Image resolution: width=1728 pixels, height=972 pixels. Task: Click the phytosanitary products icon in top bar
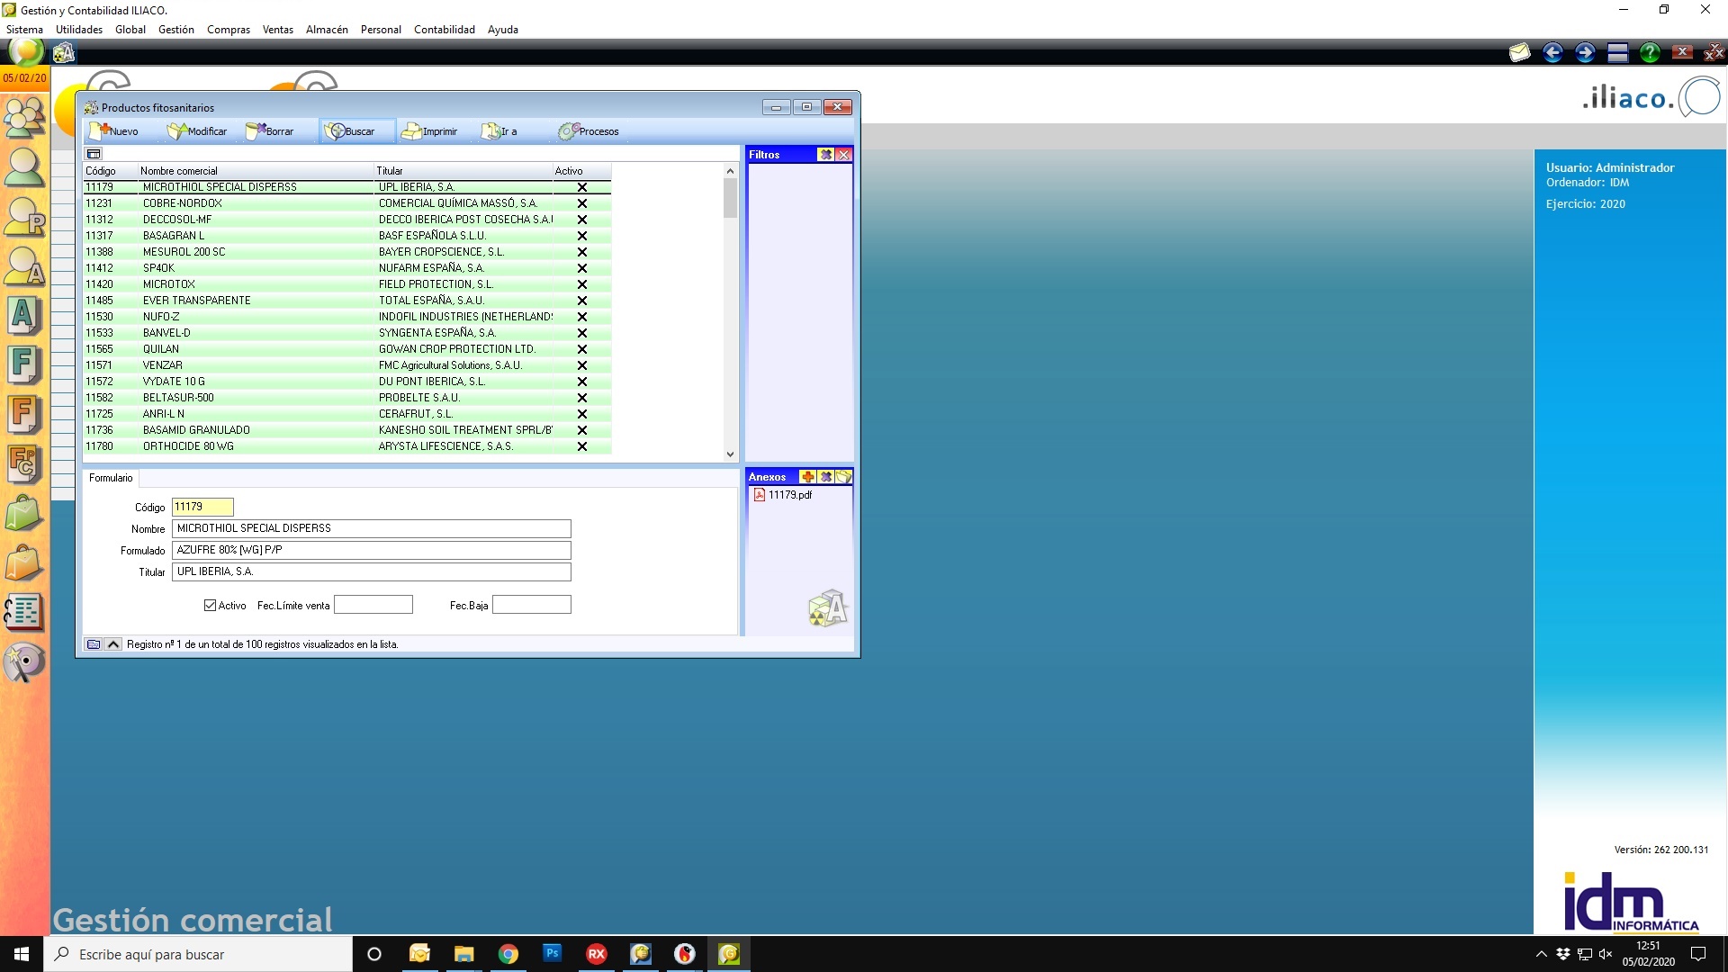click(x=64, y=53)
